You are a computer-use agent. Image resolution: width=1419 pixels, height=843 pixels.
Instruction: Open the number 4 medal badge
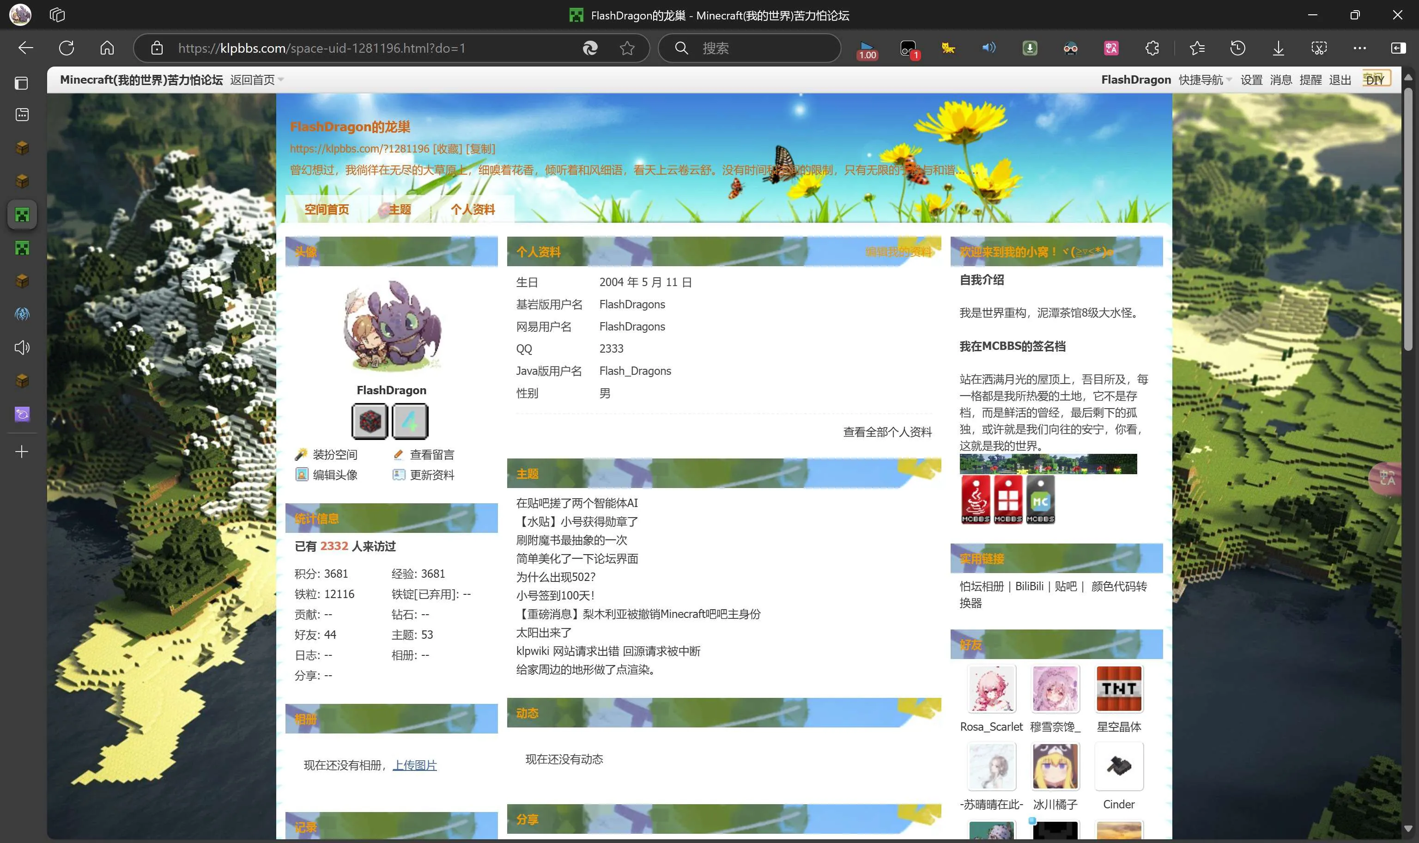tap(410, 421)
